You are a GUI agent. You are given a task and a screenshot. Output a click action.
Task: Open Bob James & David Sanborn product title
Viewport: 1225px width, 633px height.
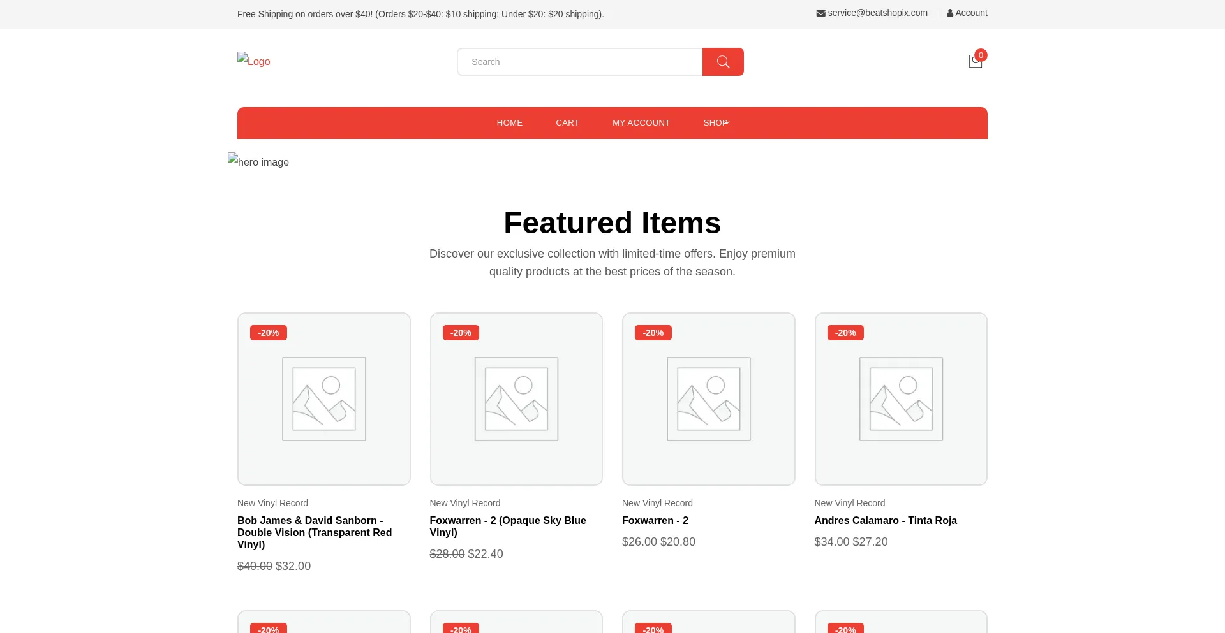coord(315,532)
